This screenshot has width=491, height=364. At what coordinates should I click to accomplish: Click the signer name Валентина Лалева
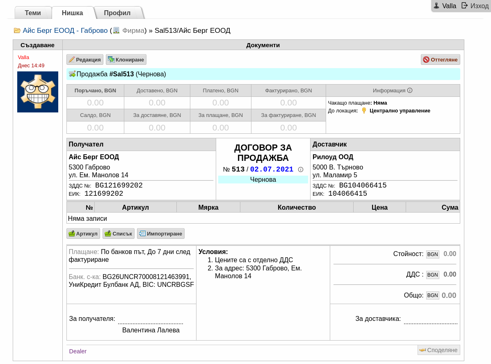(151, 330)
